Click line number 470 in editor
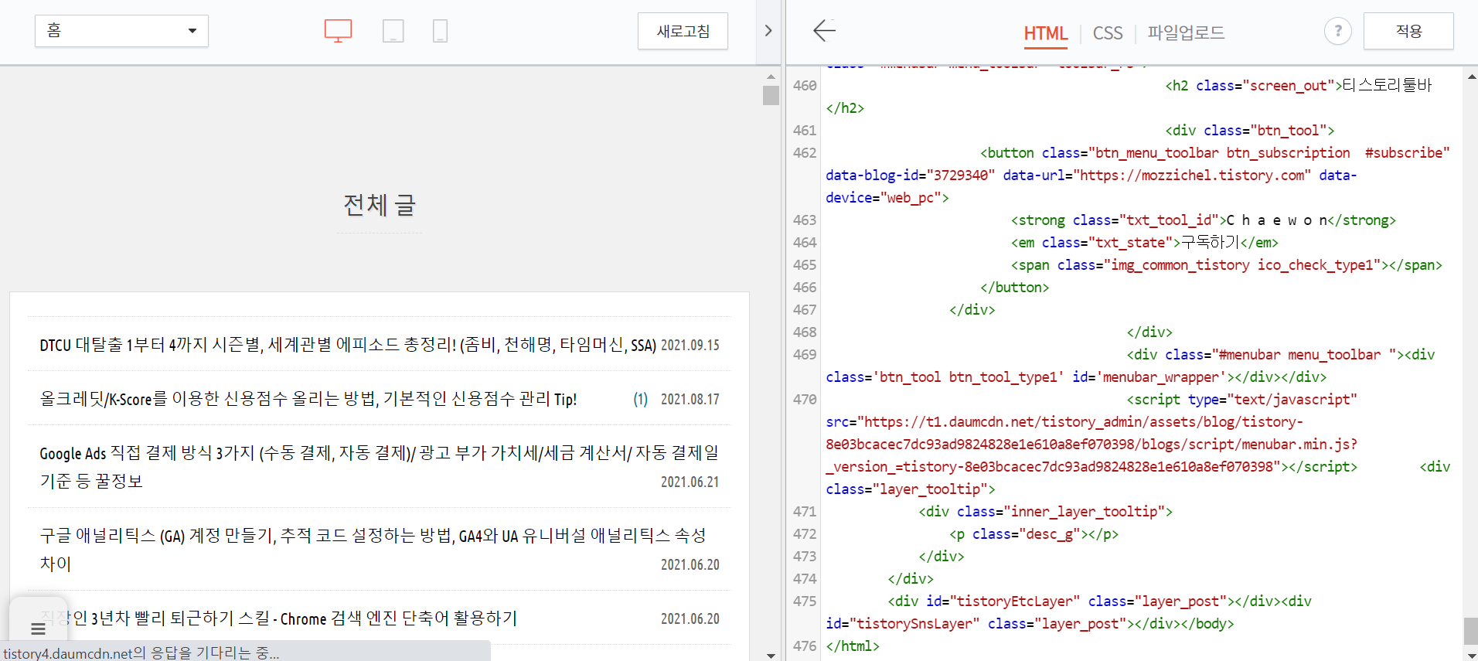 pyautogui.click(x=805, y=400)
